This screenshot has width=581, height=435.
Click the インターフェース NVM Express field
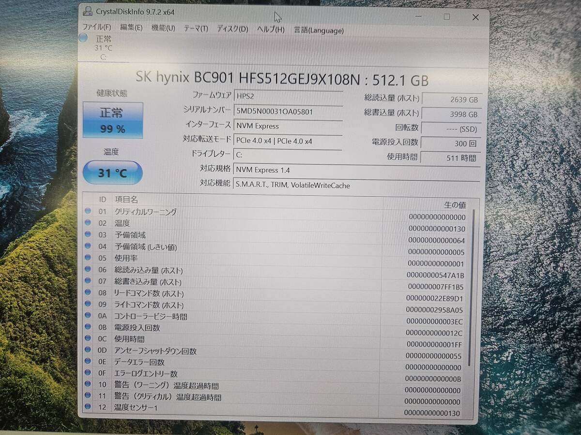pos(289,126)
